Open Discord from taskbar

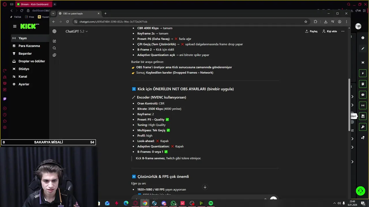pyautogui.click(x=164, y=203)
